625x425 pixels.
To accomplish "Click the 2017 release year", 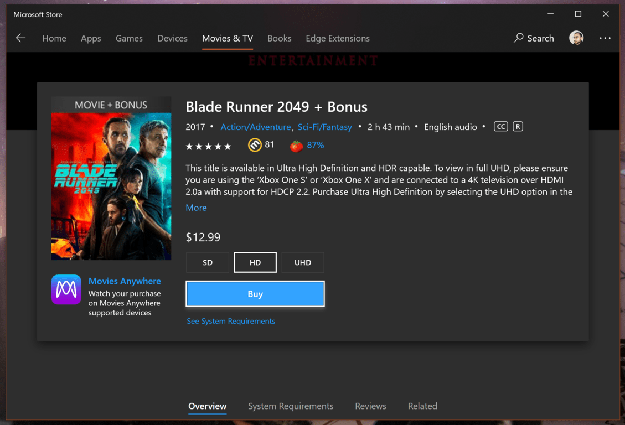I will pos(195,127).
